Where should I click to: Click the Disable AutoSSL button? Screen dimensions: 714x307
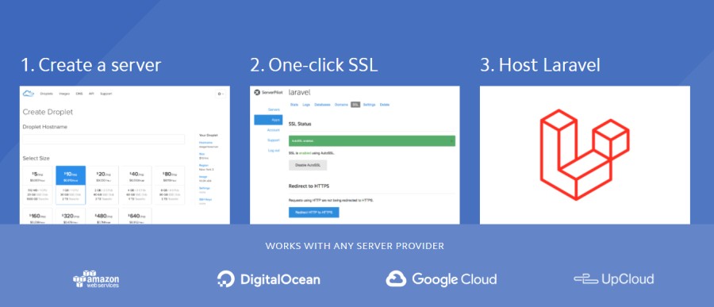pyautogui.click(x=308, y=165)
